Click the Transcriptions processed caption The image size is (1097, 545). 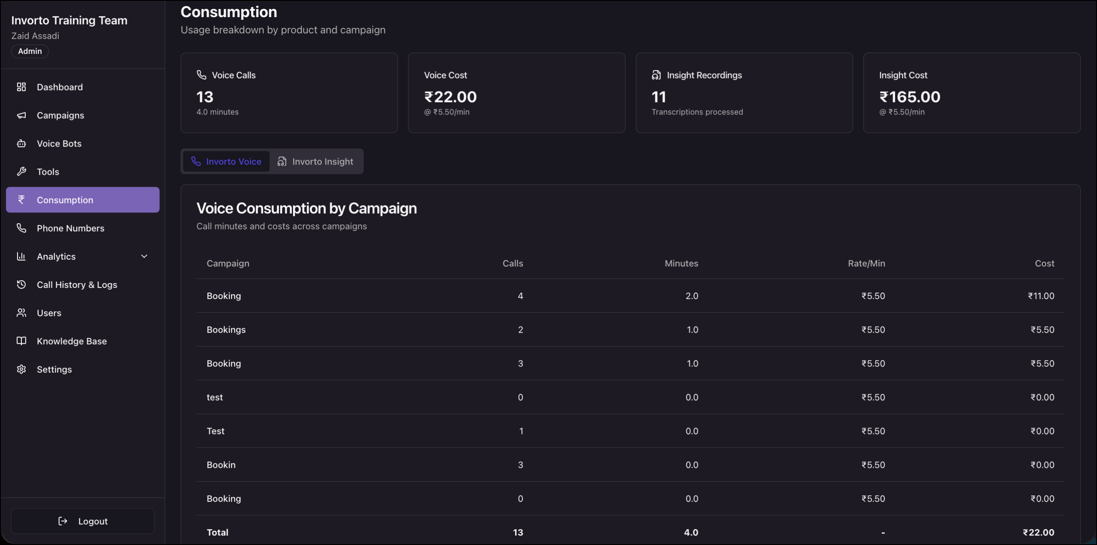[x=697, y=112]
